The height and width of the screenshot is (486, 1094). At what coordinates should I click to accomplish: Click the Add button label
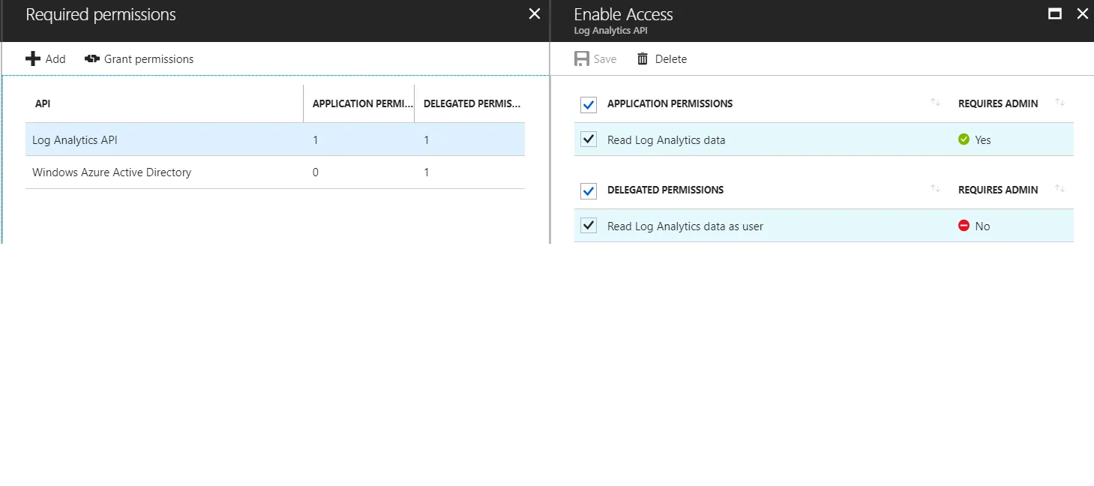(55, 59)
